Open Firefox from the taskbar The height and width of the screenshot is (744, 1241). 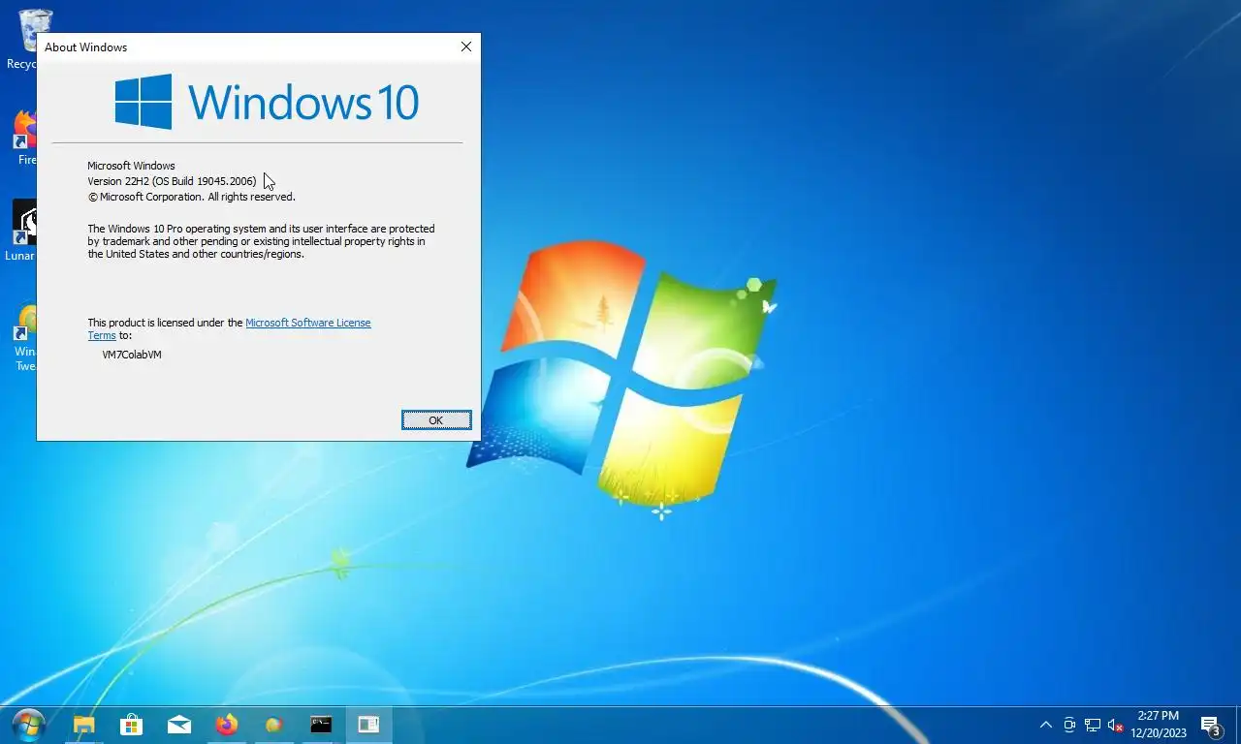226,725
